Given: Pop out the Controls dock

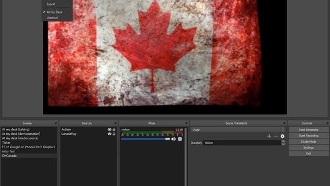Looking at the screenshot, I should [x=327, y=123].
